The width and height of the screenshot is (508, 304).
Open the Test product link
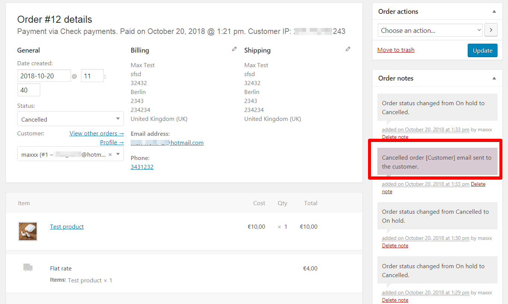pyautogui.click(x=67, y=226)
